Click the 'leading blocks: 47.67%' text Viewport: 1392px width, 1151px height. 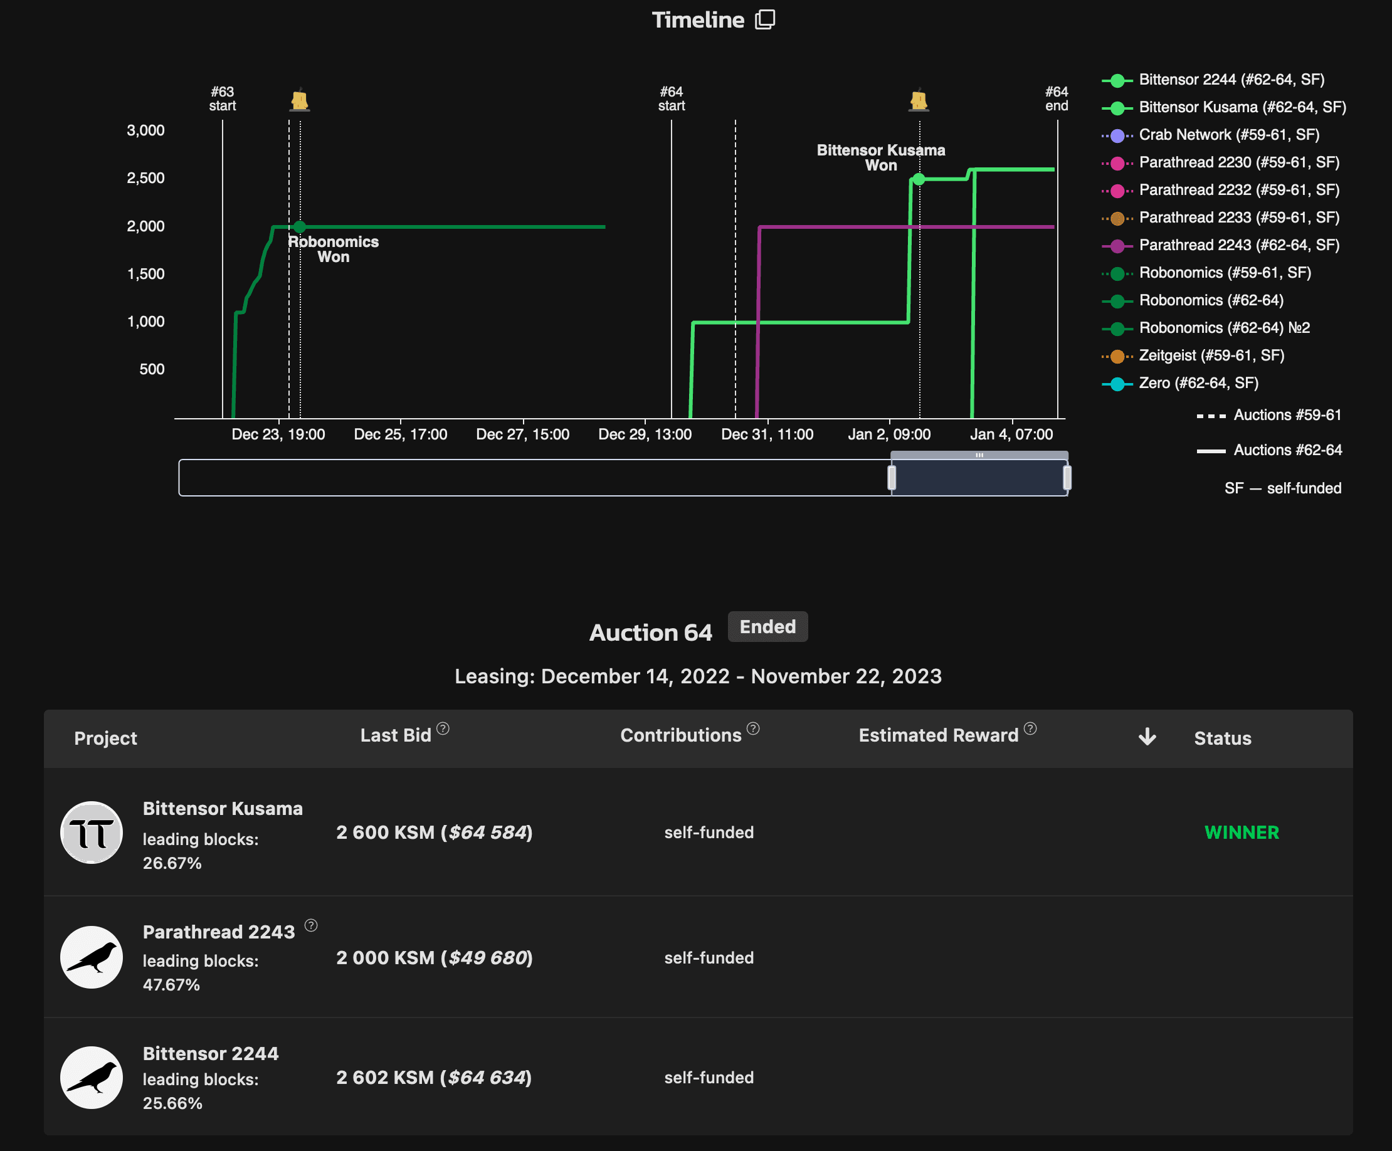(200, 973)
